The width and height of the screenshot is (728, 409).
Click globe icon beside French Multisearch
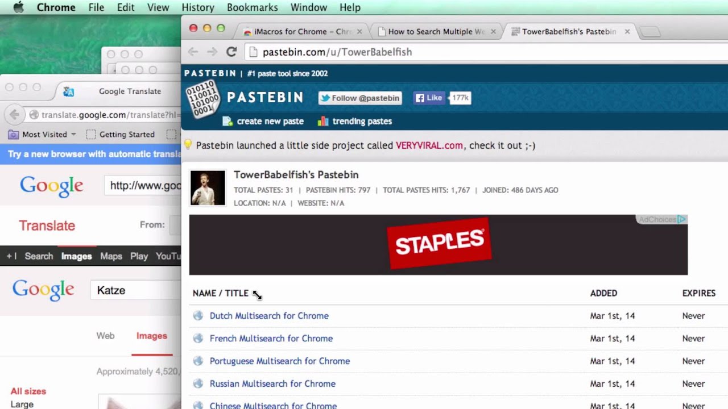tap(198, 339)
